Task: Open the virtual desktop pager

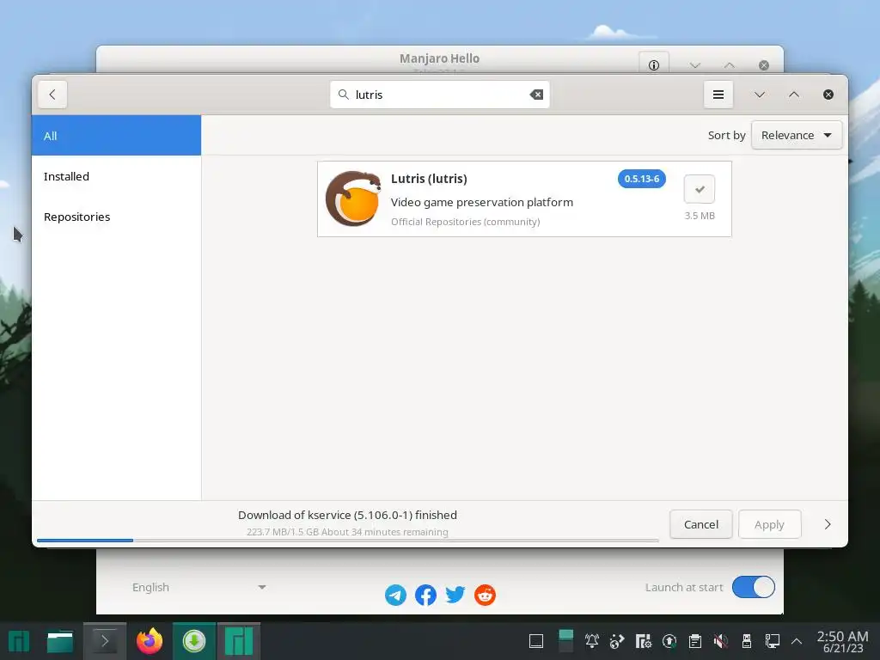Action: pyautogui.click(x=566, y=641)
